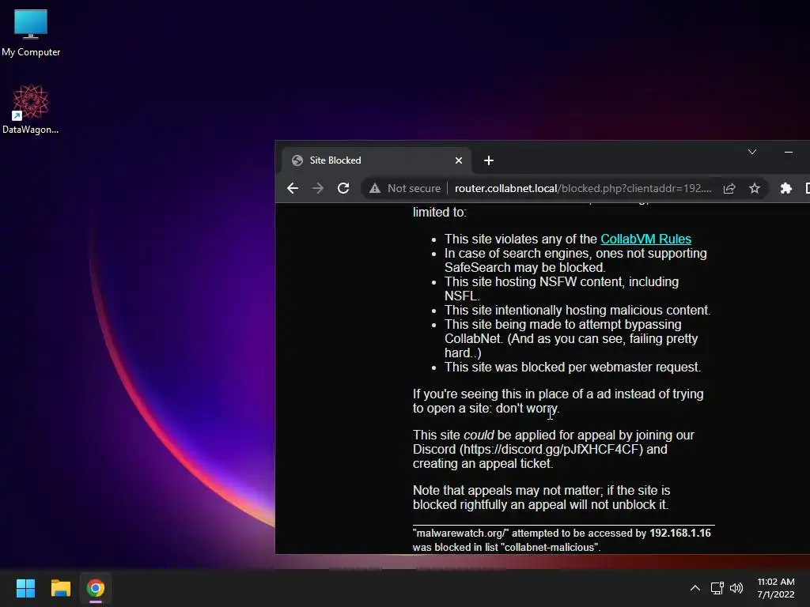Click the Site Blocked tab globe favicon

pyautogui.click(x=297, y=160)
